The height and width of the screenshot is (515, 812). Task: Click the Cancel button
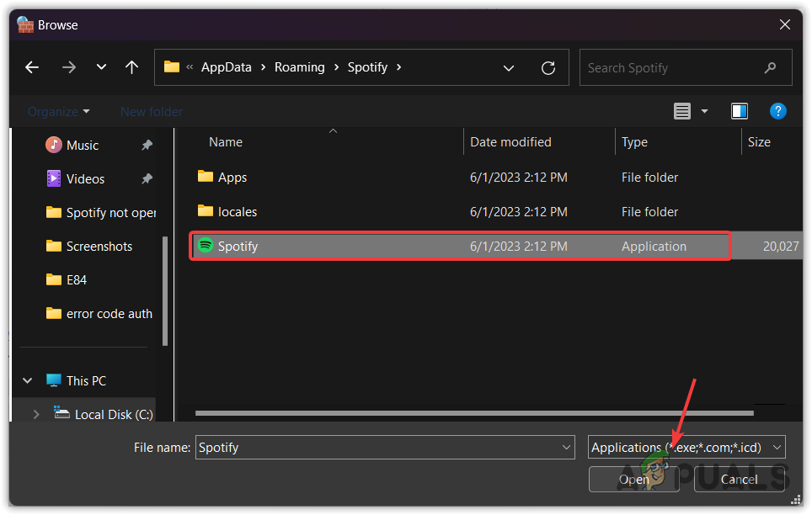[x=739, y=480]
